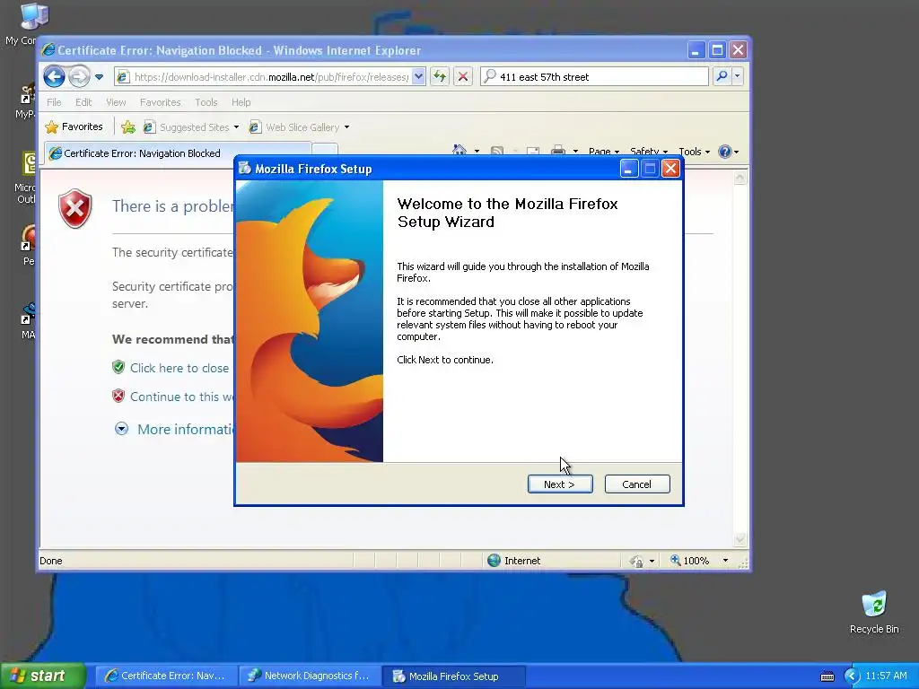Open Tools dropdown in command bar
Image resolution: width=919 pixels, height=689 pixels.
pos(694,151)
